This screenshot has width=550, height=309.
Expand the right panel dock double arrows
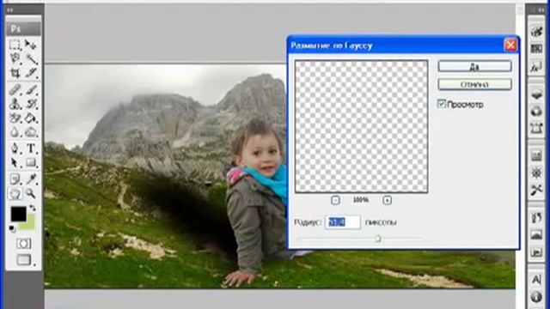point(540,10)
